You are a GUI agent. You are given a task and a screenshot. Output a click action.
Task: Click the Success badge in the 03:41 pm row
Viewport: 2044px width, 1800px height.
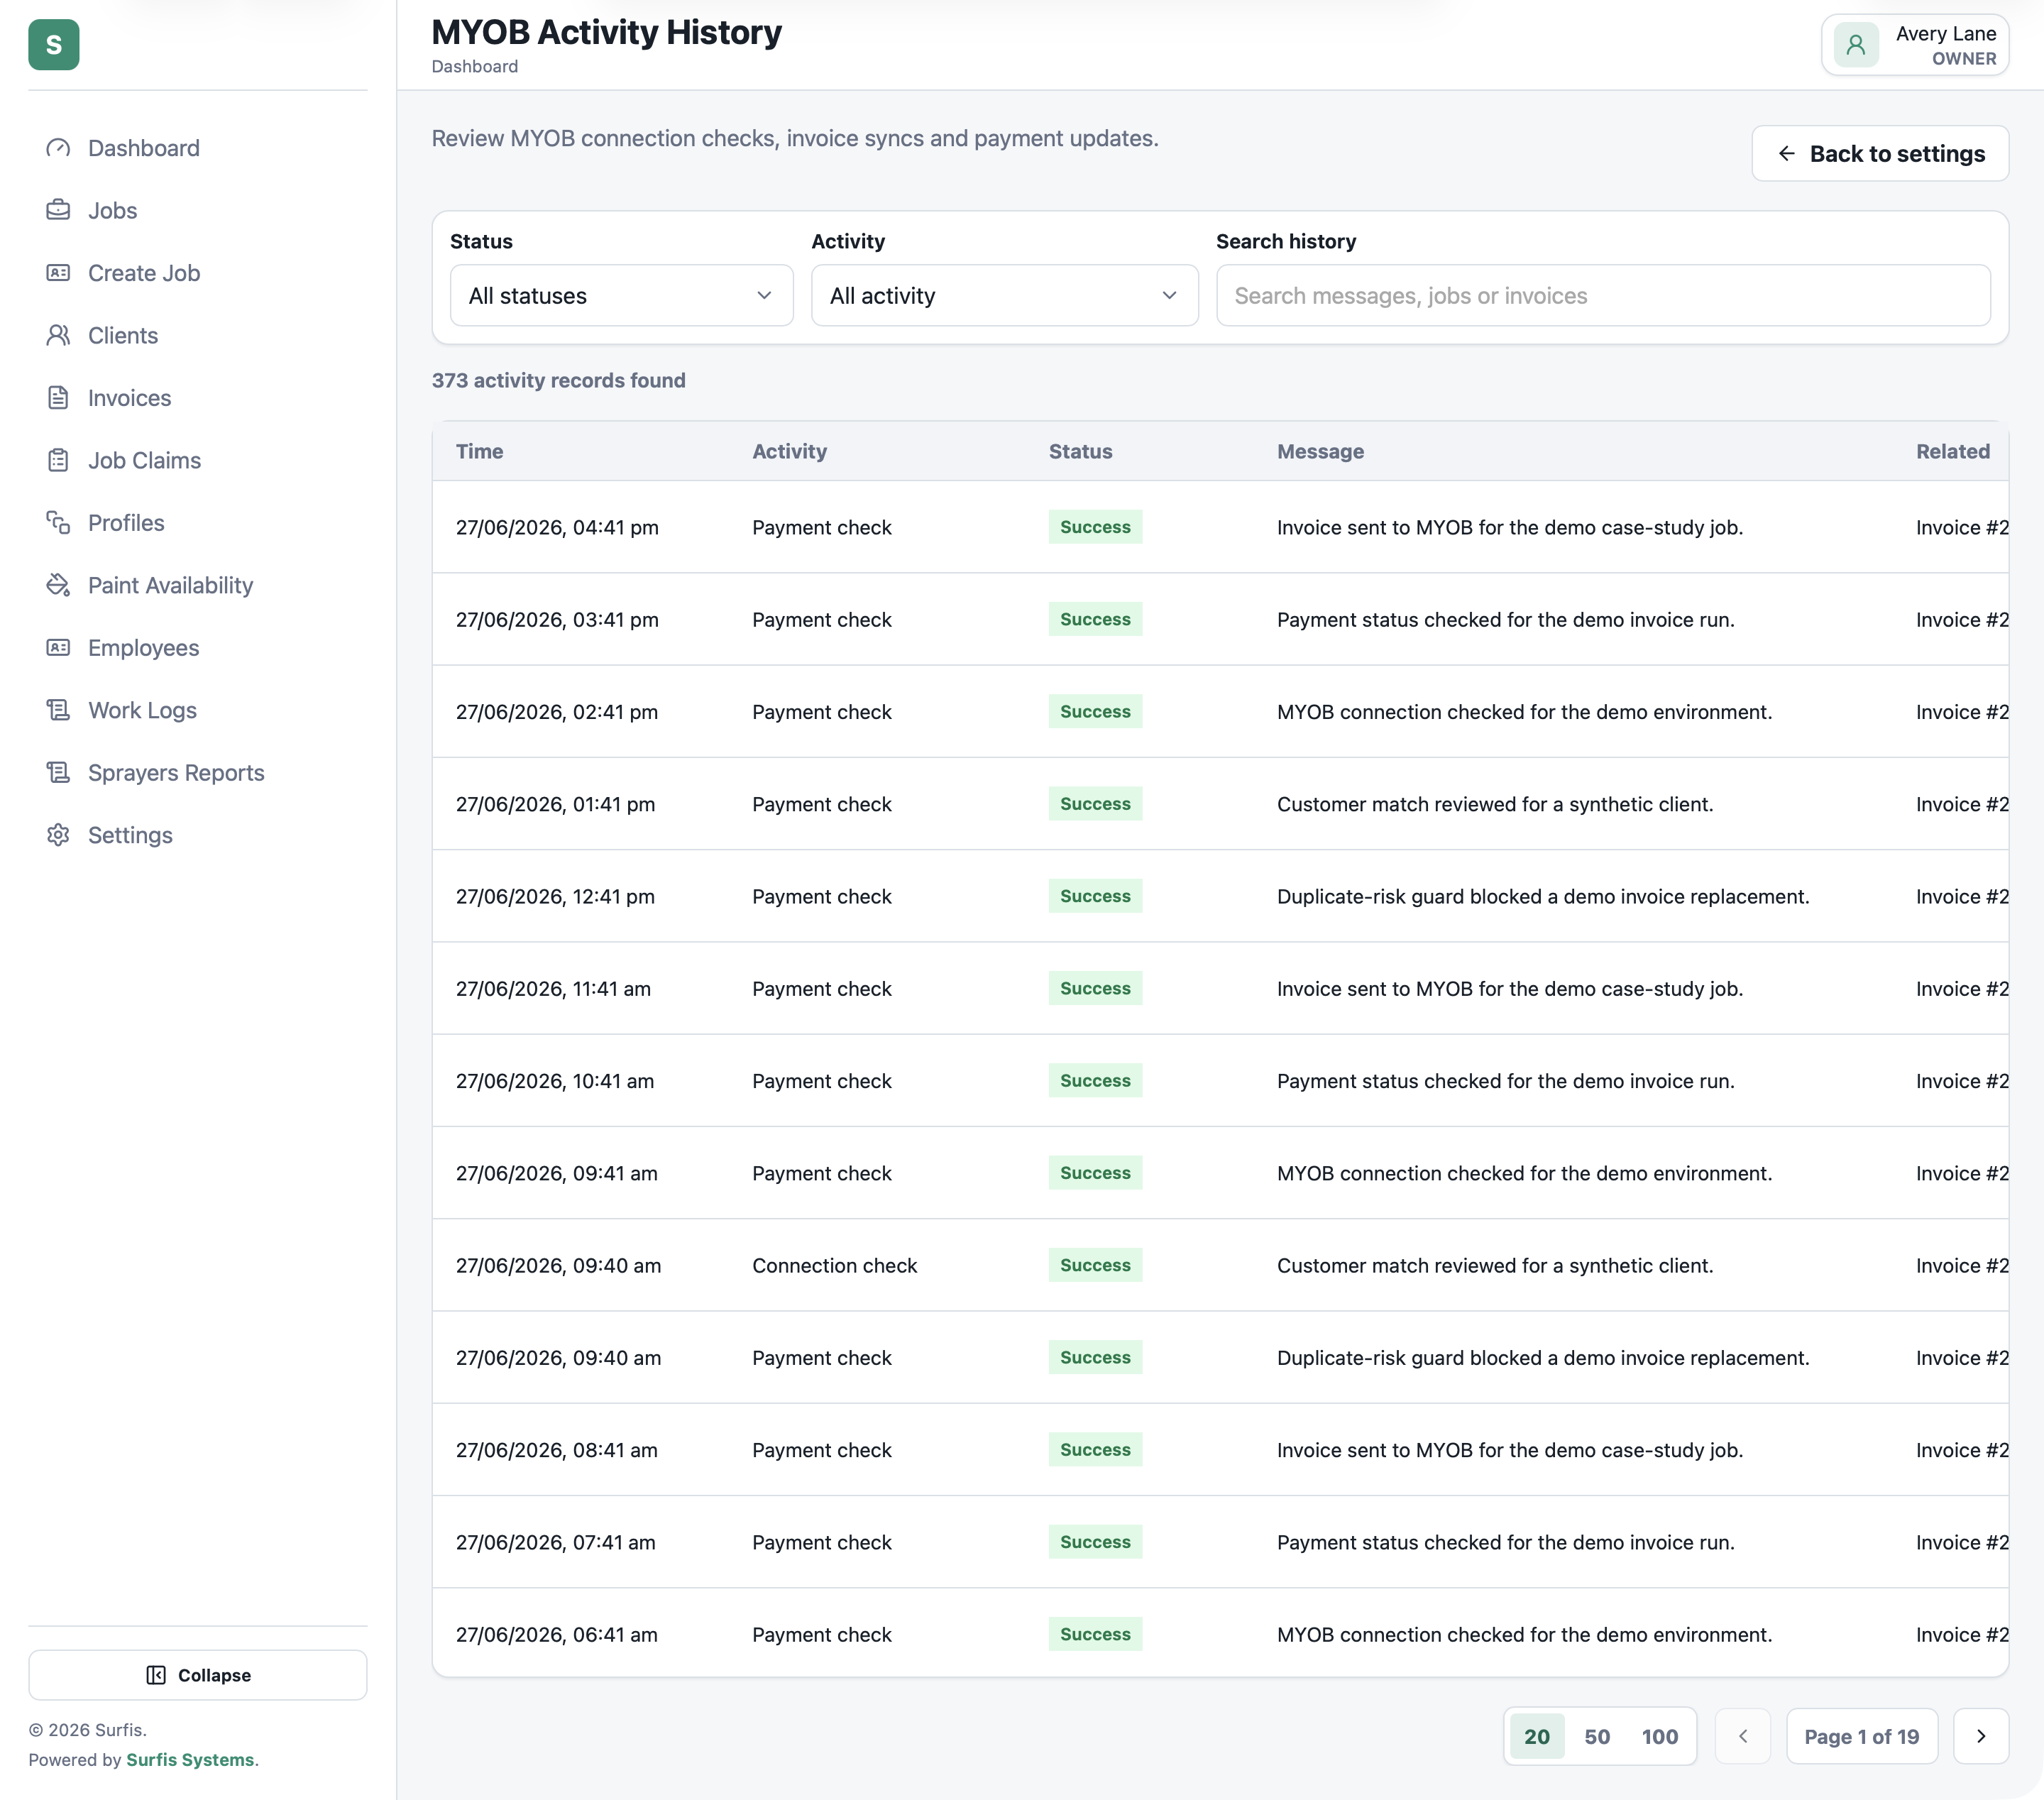click(x=1095, y=619)
